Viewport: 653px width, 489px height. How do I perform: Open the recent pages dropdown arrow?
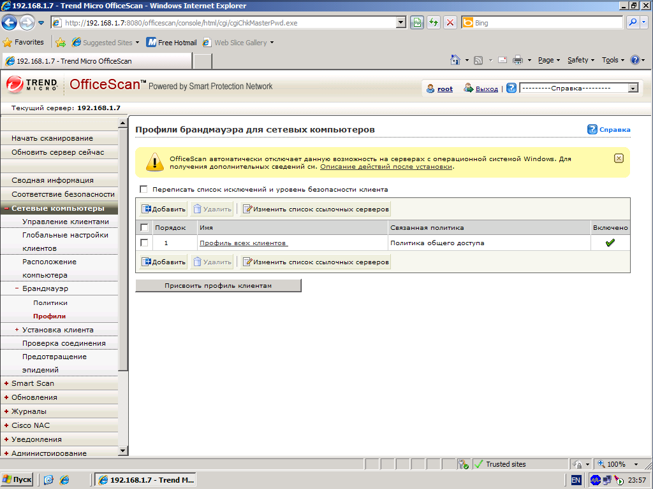pyautogui.click(x=41, y=23)
